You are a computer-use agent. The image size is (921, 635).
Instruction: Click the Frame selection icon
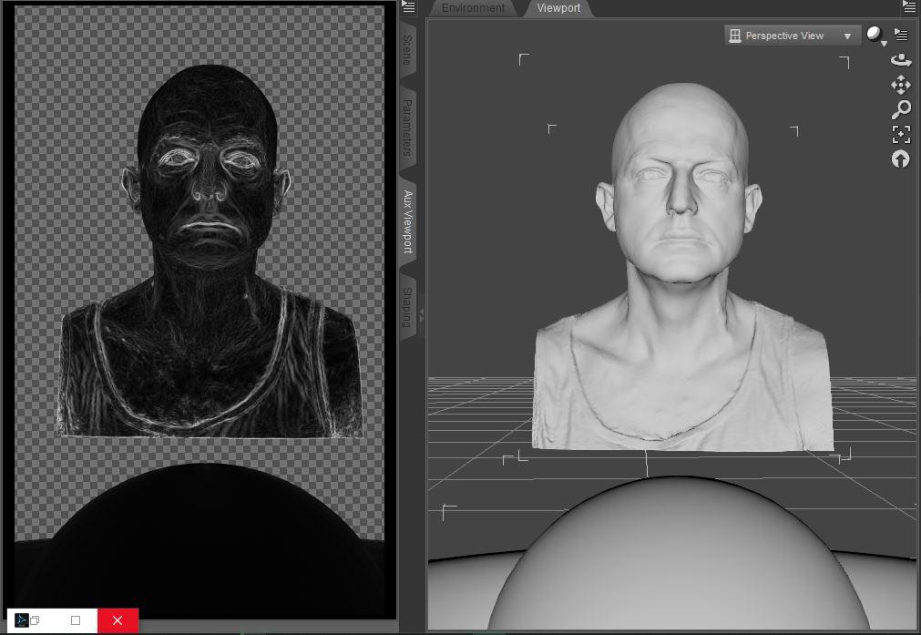coord(901,135)
